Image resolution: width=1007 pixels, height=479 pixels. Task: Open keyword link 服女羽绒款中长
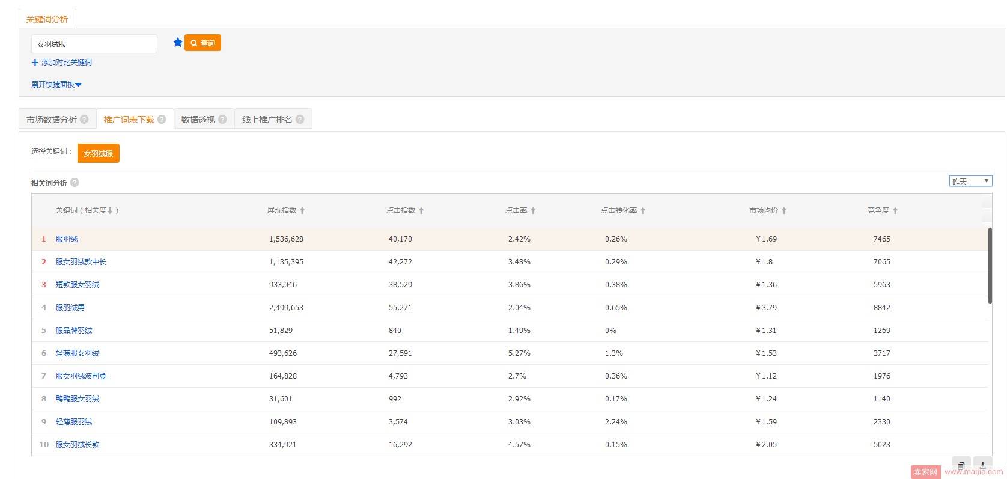point(81,262)
